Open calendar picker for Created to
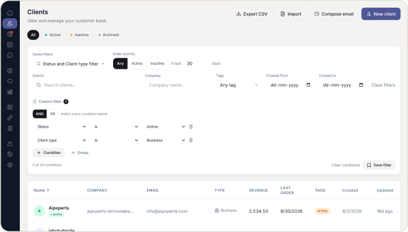 361,85
